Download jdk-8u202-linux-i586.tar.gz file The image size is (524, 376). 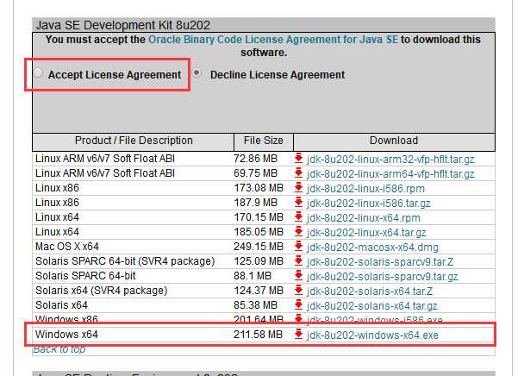tap(368, 204)
